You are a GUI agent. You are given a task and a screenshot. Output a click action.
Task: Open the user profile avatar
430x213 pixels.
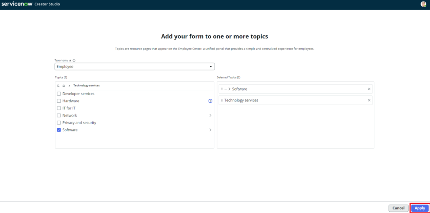(x=423, y=4)
